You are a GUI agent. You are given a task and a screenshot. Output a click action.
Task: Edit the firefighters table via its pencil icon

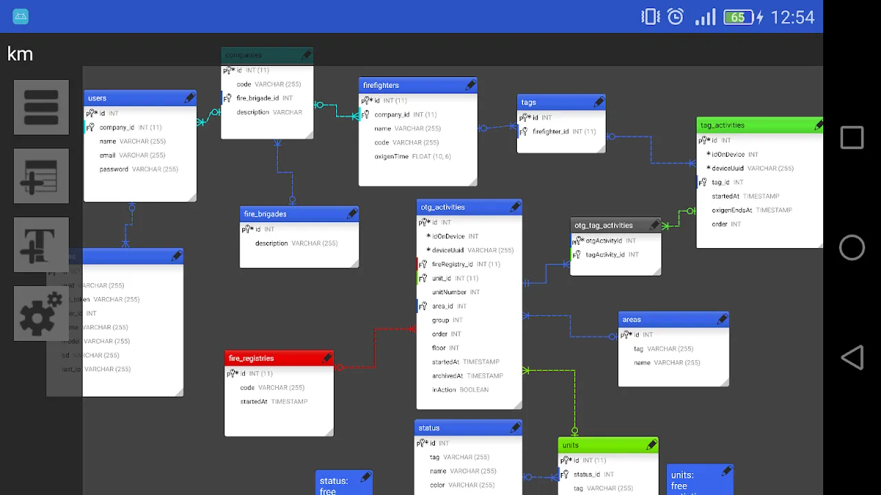(471, 85)
